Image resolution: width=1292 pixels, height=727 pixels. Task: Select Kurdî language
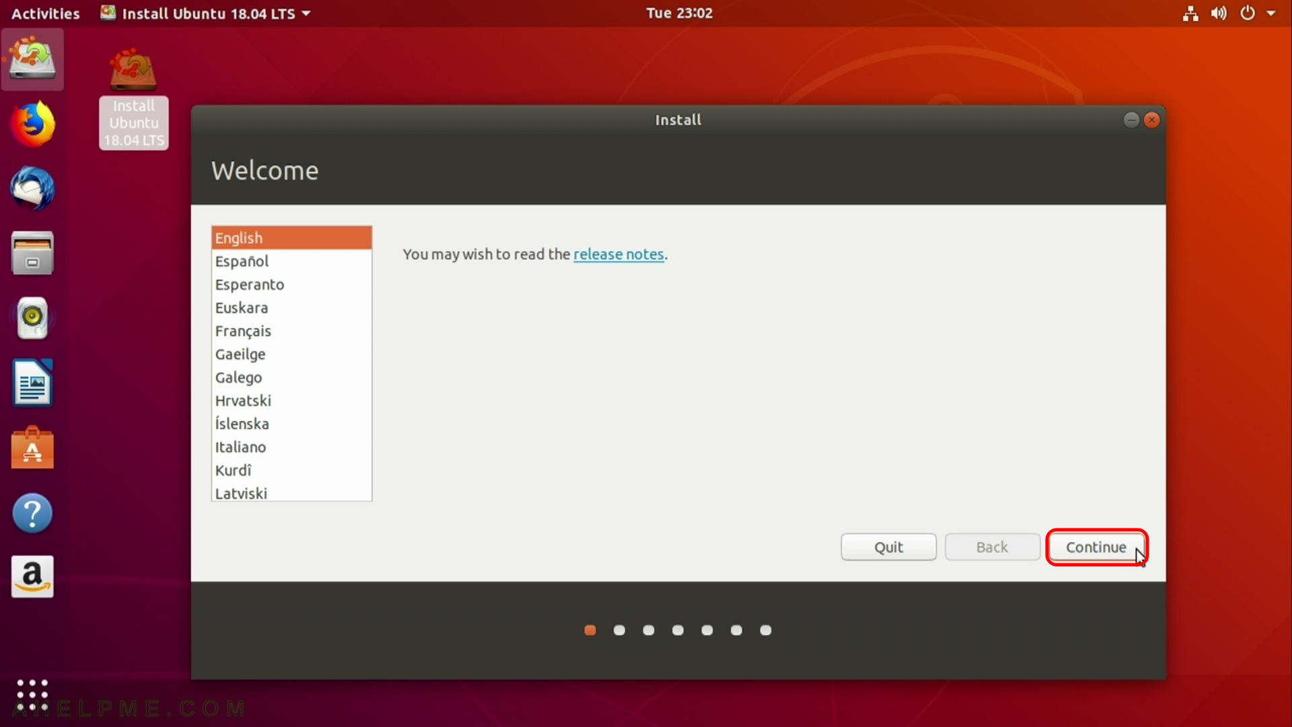[291, 471]
